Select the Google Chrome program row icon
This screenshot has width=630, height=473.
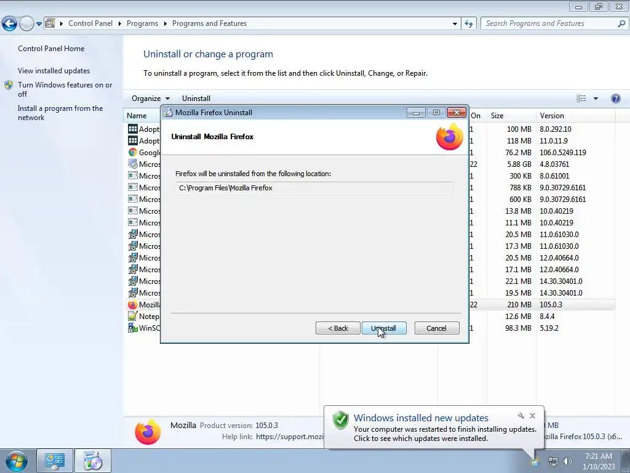pyautogui.click(x=133, y=153)
